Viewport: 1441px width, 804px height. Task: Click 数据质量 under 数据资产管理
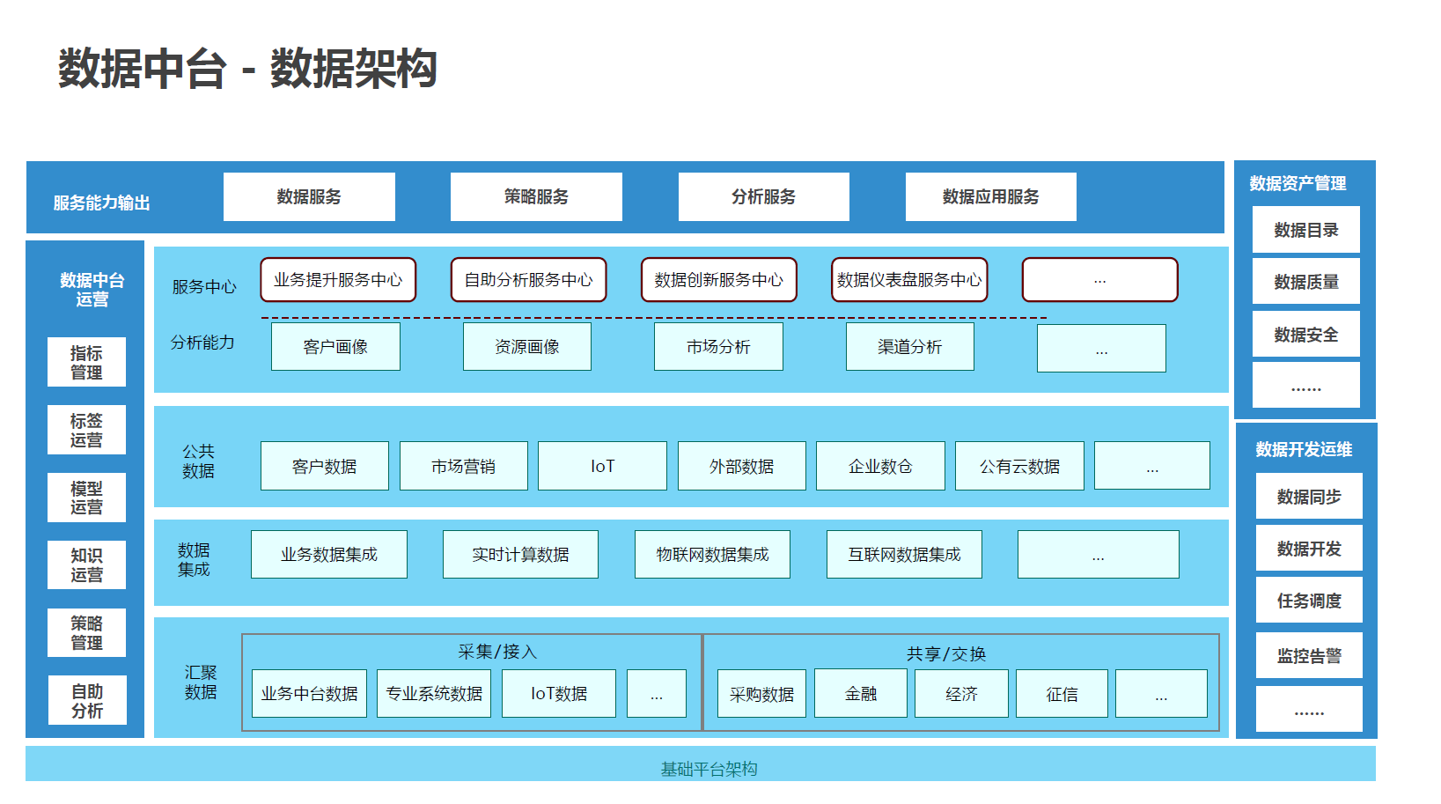[1305, 282]
